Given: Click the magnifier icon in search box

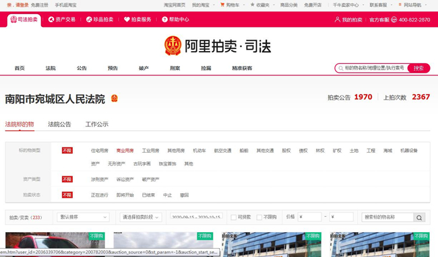Looking at the screenshot, I should pyautogui.click(x=340, y=69).
